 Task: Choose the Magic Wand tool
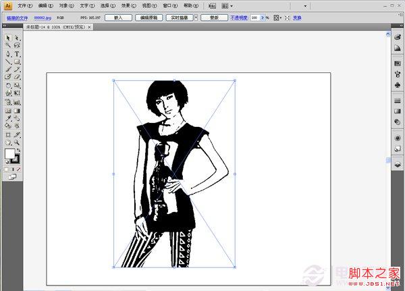[x=8, y=45]
